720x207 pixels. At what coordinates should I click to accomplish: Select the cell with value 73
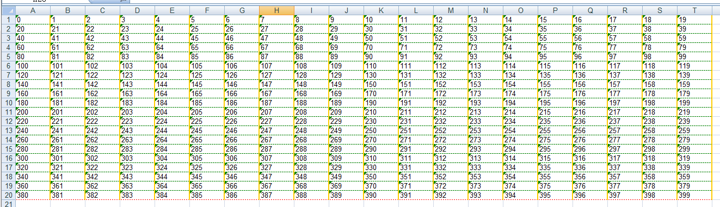(x=485, y=47)
